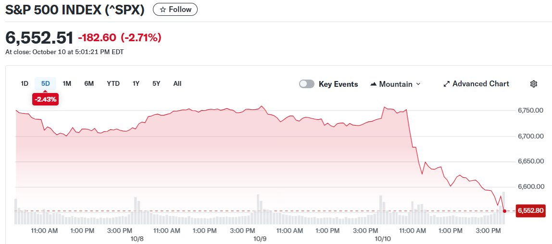
Task: Select the 5D time range tab
Action: pyautogui.click(x=45, y=83)
